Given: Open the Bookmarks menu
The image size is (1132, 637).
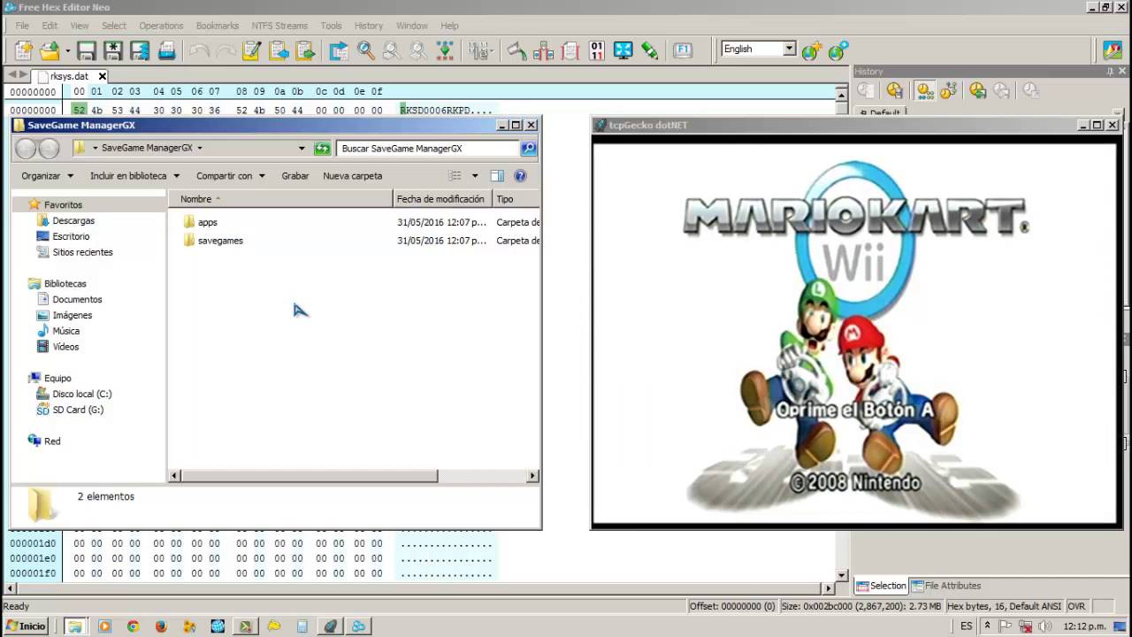Looking at the screenshot, I should (x=218, y=26).
